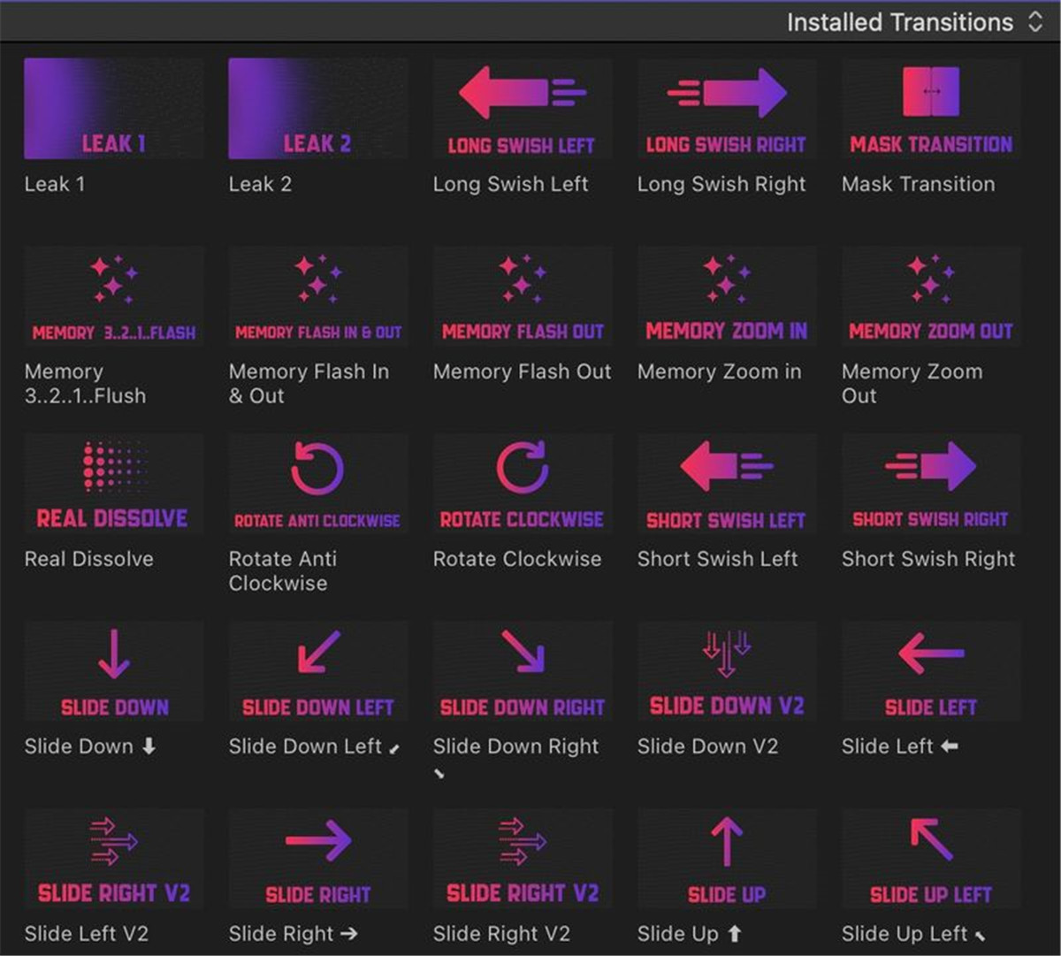1061x956 pixels.
Task: Pick the Memory Zoom in transition
Action: coord(726,296)
